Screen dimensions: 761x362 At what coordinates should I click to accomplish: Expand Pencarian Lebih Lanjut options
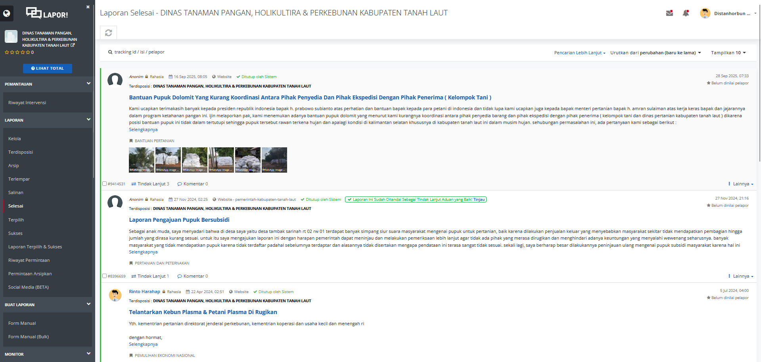coord(579,53)
